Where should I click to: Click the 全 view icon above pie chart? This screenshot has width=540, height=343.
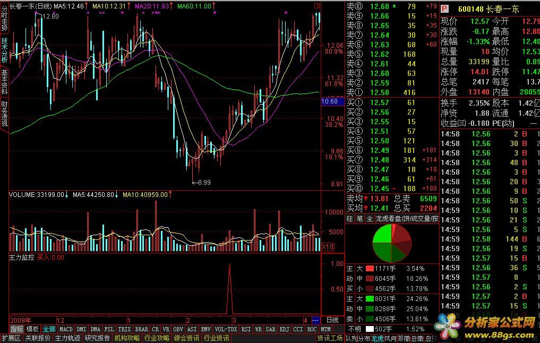369,218
